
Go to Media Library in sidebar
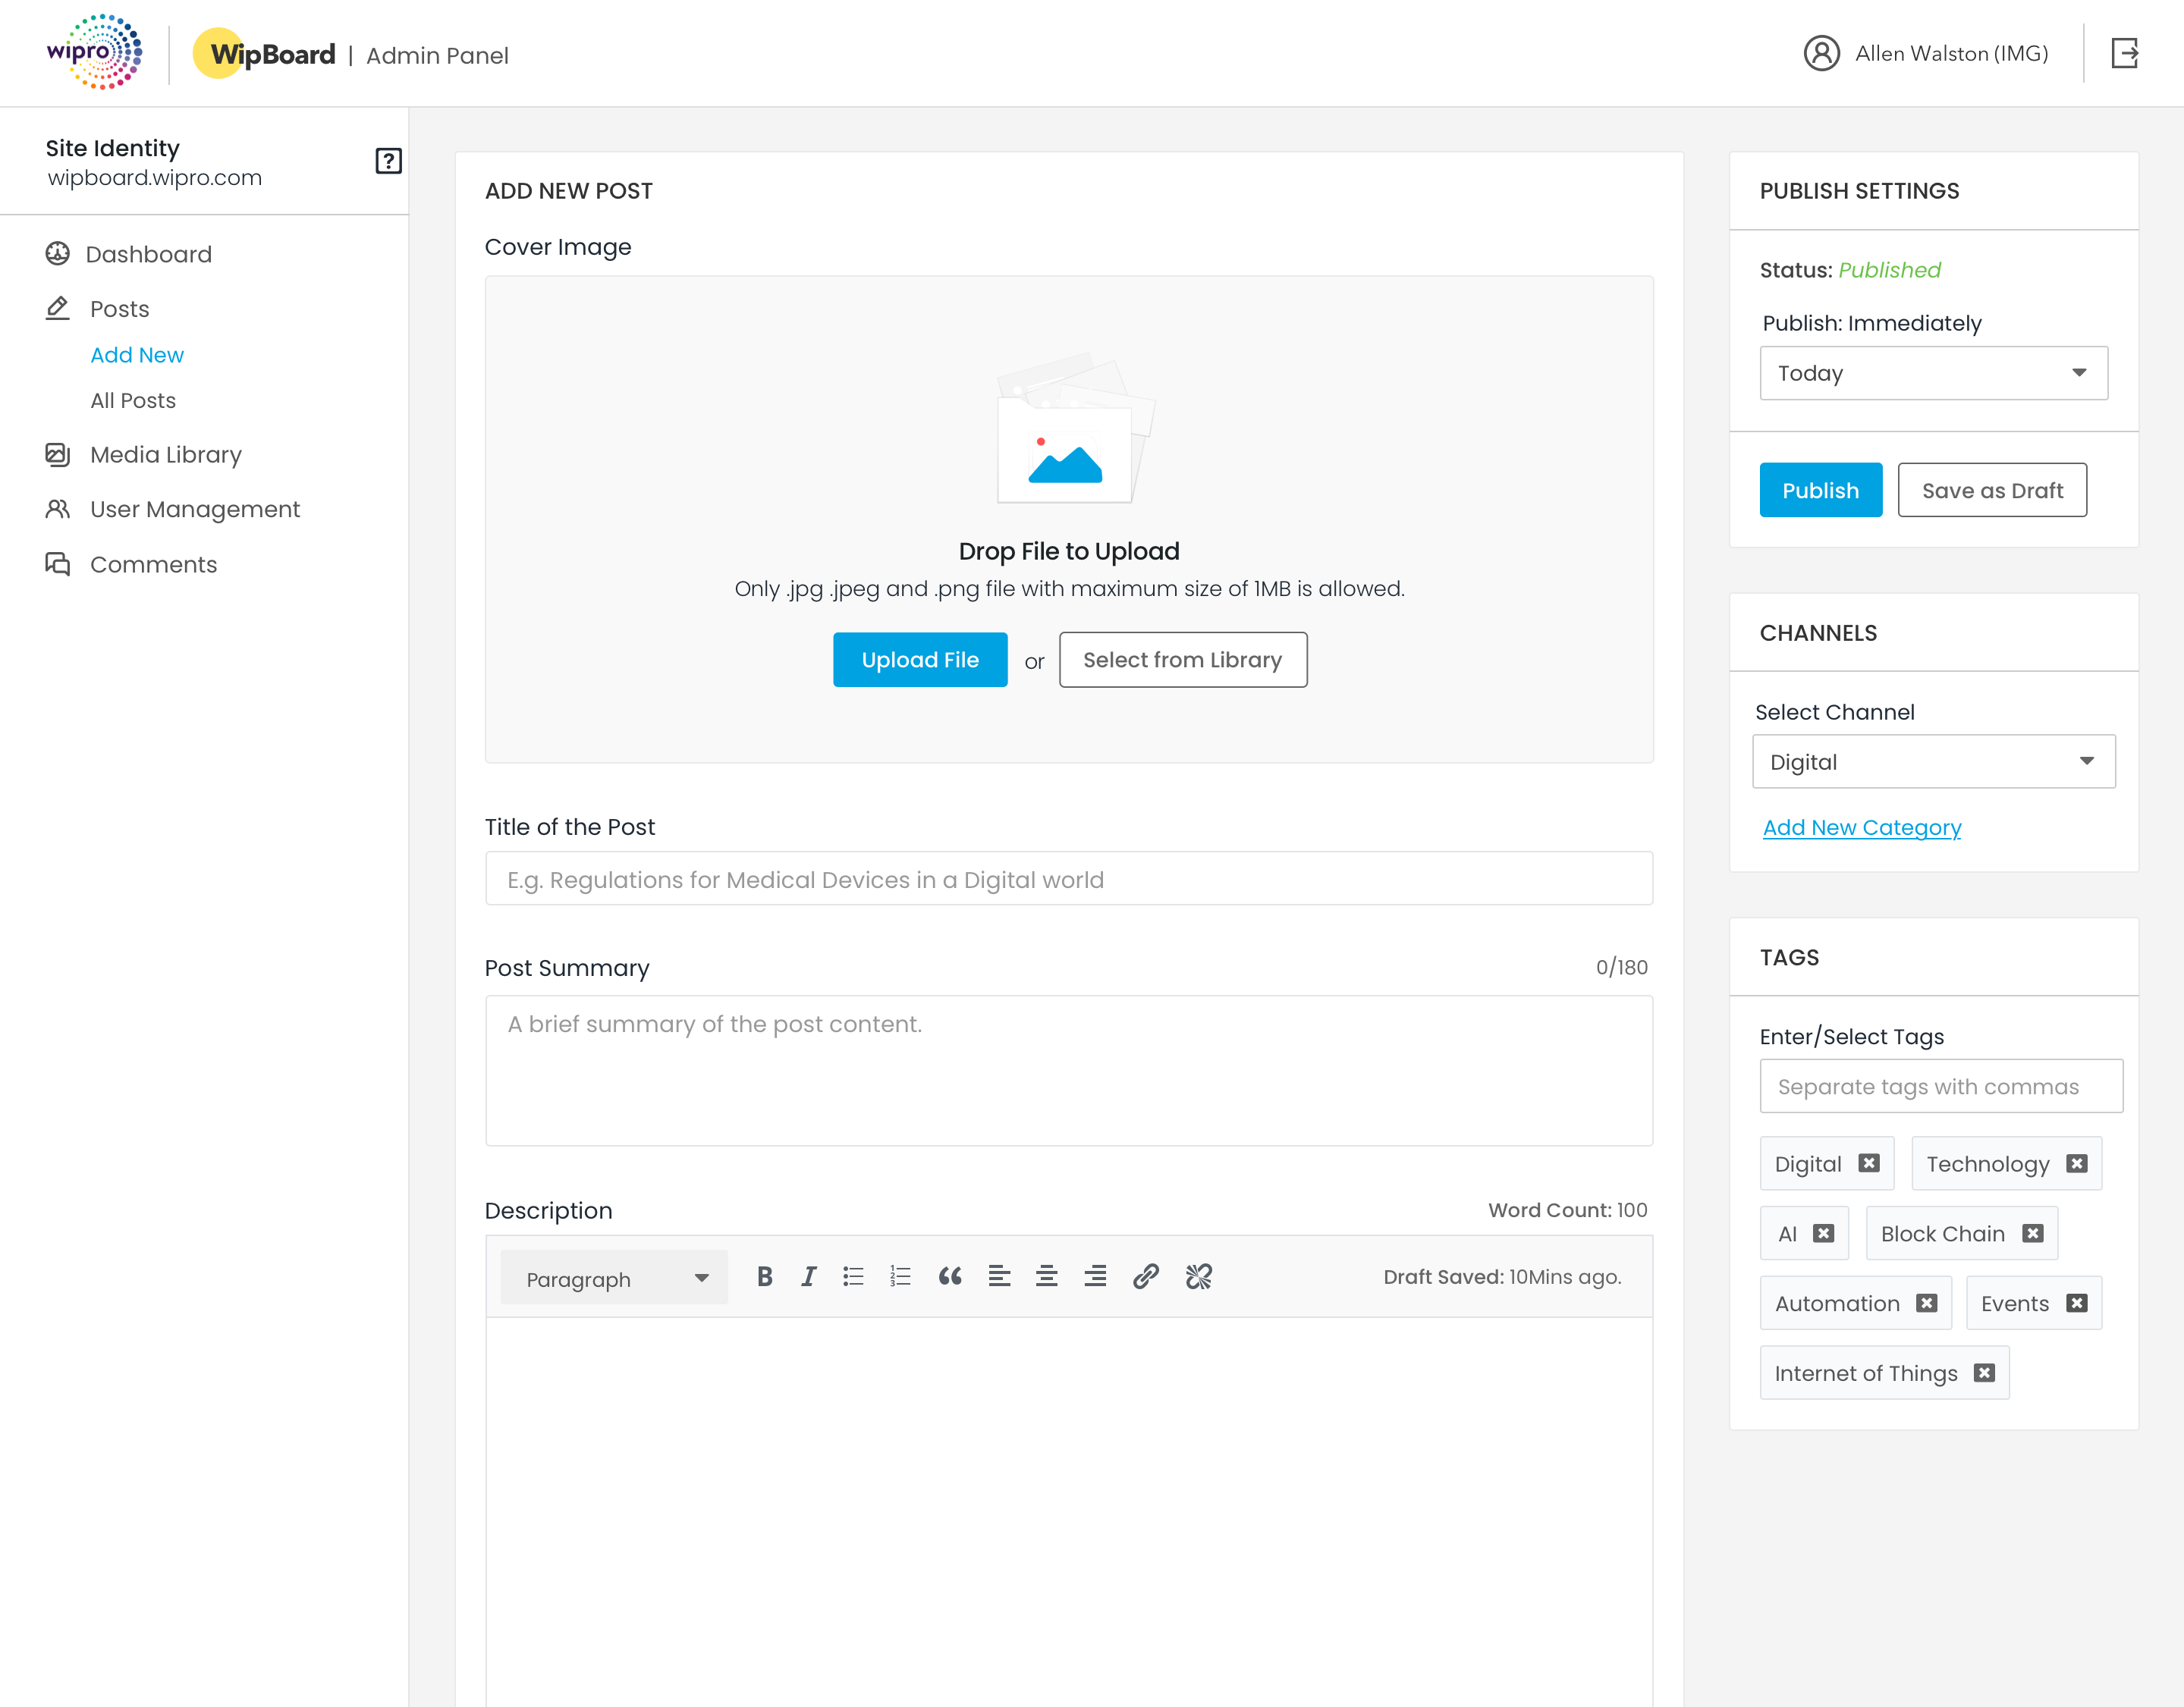click(166, 455)
